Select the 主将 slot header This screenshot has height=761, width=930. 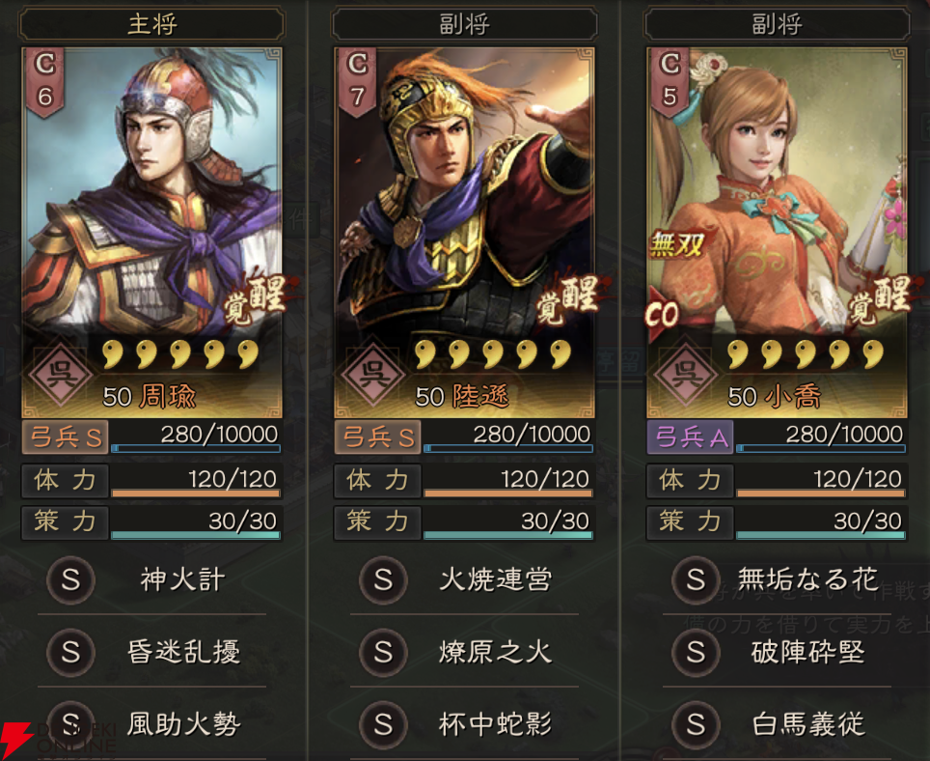tap(151, 24)
